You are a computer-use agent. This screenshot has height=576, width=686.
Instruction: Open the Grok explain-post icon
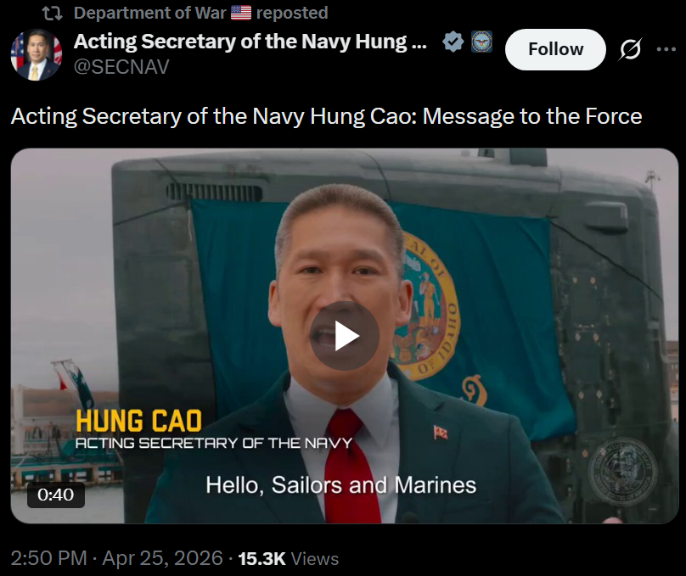[x=630, y=50]
